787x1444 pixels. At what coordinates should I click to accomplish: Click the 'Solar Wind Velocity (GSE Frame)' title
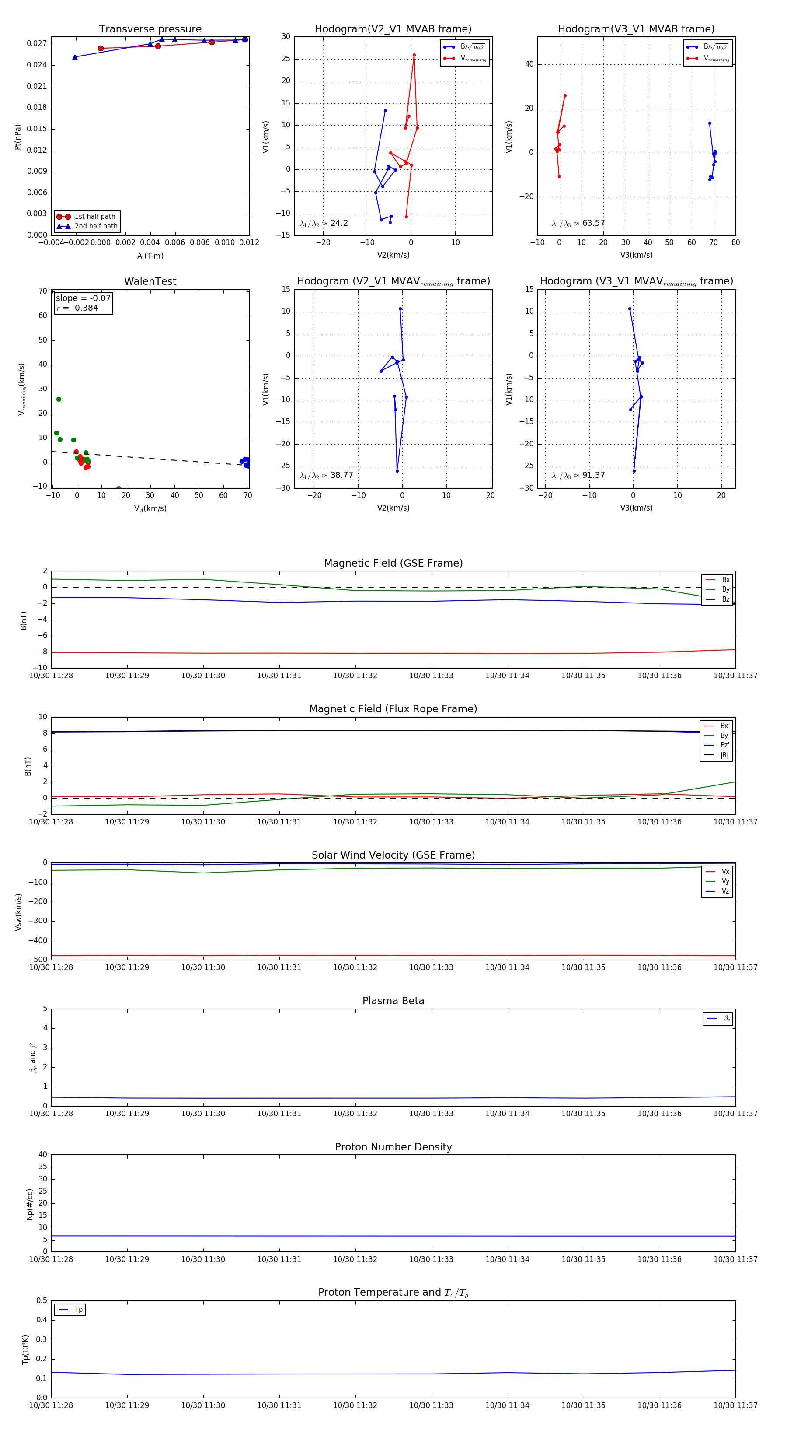tap(393, 855)
